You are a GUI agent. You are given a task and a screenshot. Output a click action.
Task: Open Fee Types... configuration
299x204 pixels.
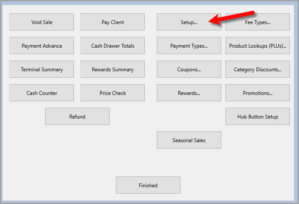[x=258, y=22]
